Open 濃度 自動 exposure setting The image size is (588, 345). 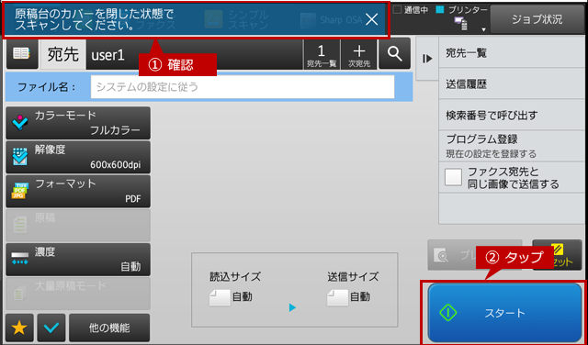78,260
